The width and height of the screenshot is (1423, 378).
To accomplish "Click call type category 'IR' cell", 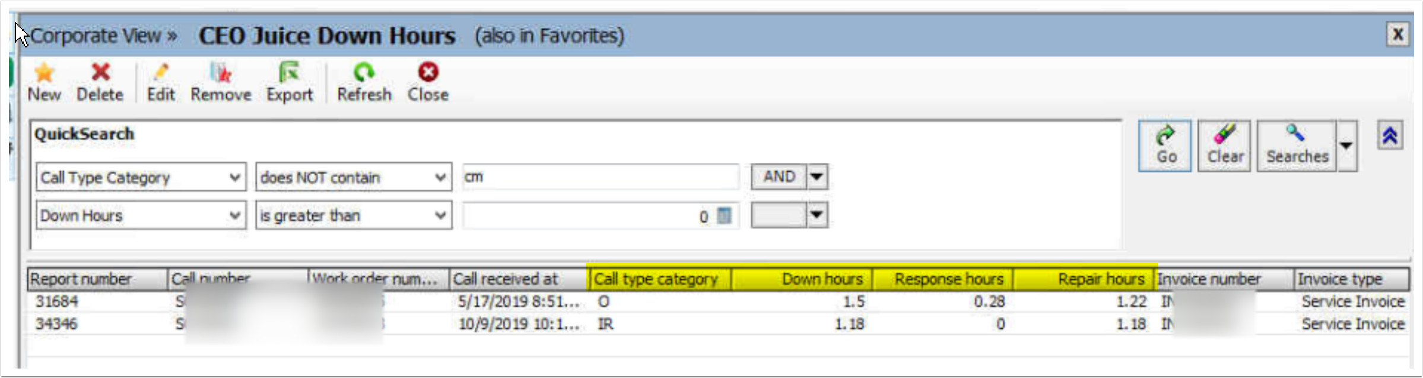I will coord(605,324).
